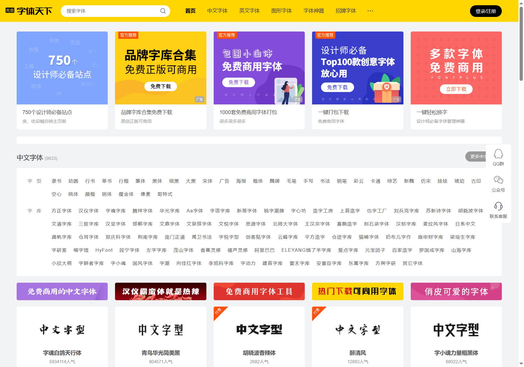The width and height of the screenshot is (524, 367).
Task: Open the 青鸟华光简美黑 font card
Action: click(x=161, y=337)
